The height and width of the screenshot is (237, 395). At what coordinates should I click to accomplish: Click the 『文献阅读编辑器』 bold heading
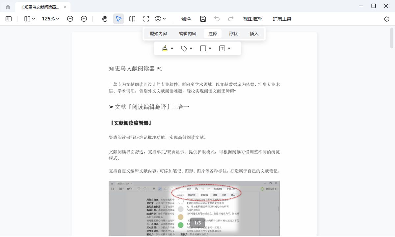point(131,123)
